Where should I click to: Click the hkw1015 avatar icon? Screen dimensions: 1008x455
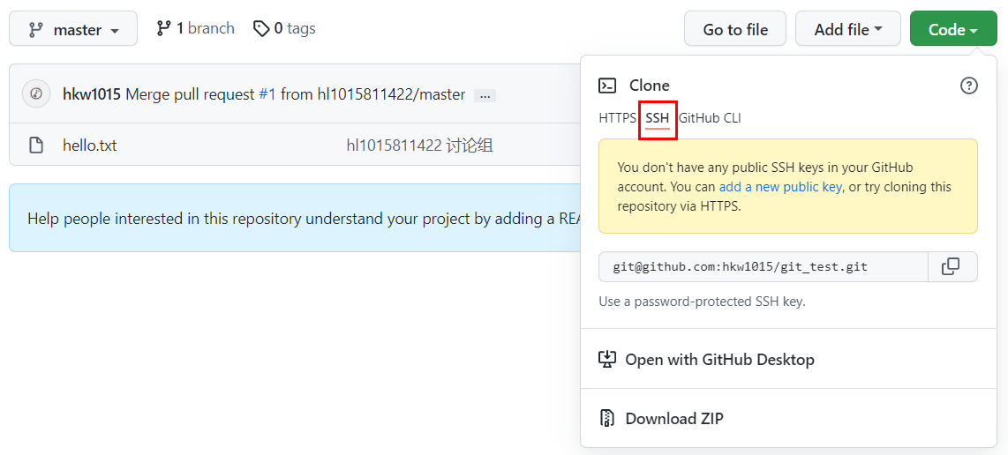(37, 93)
